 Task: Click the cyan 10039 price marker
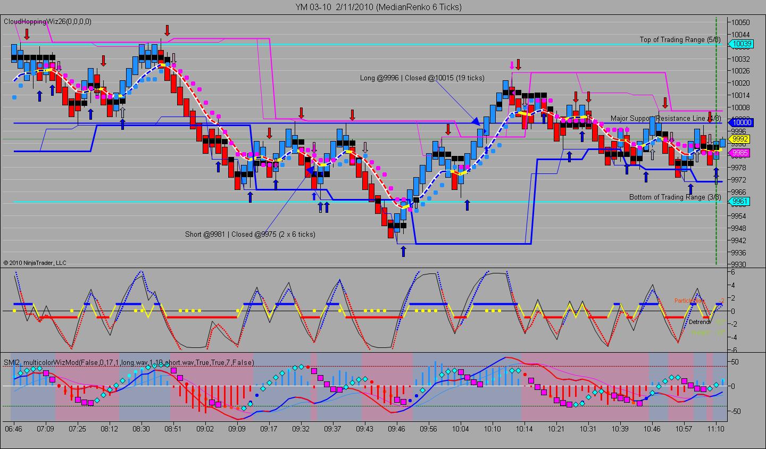(740, 44)
